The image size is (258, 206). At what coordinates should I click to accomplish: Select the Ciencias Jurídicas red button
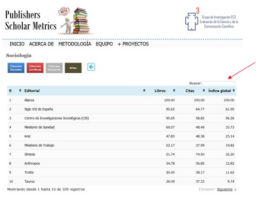[35, 68]
